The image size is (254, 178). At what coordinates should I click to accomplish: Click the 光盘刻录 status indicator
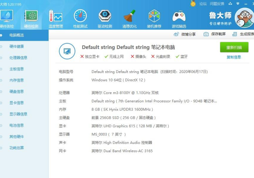(x=161, y=57)
